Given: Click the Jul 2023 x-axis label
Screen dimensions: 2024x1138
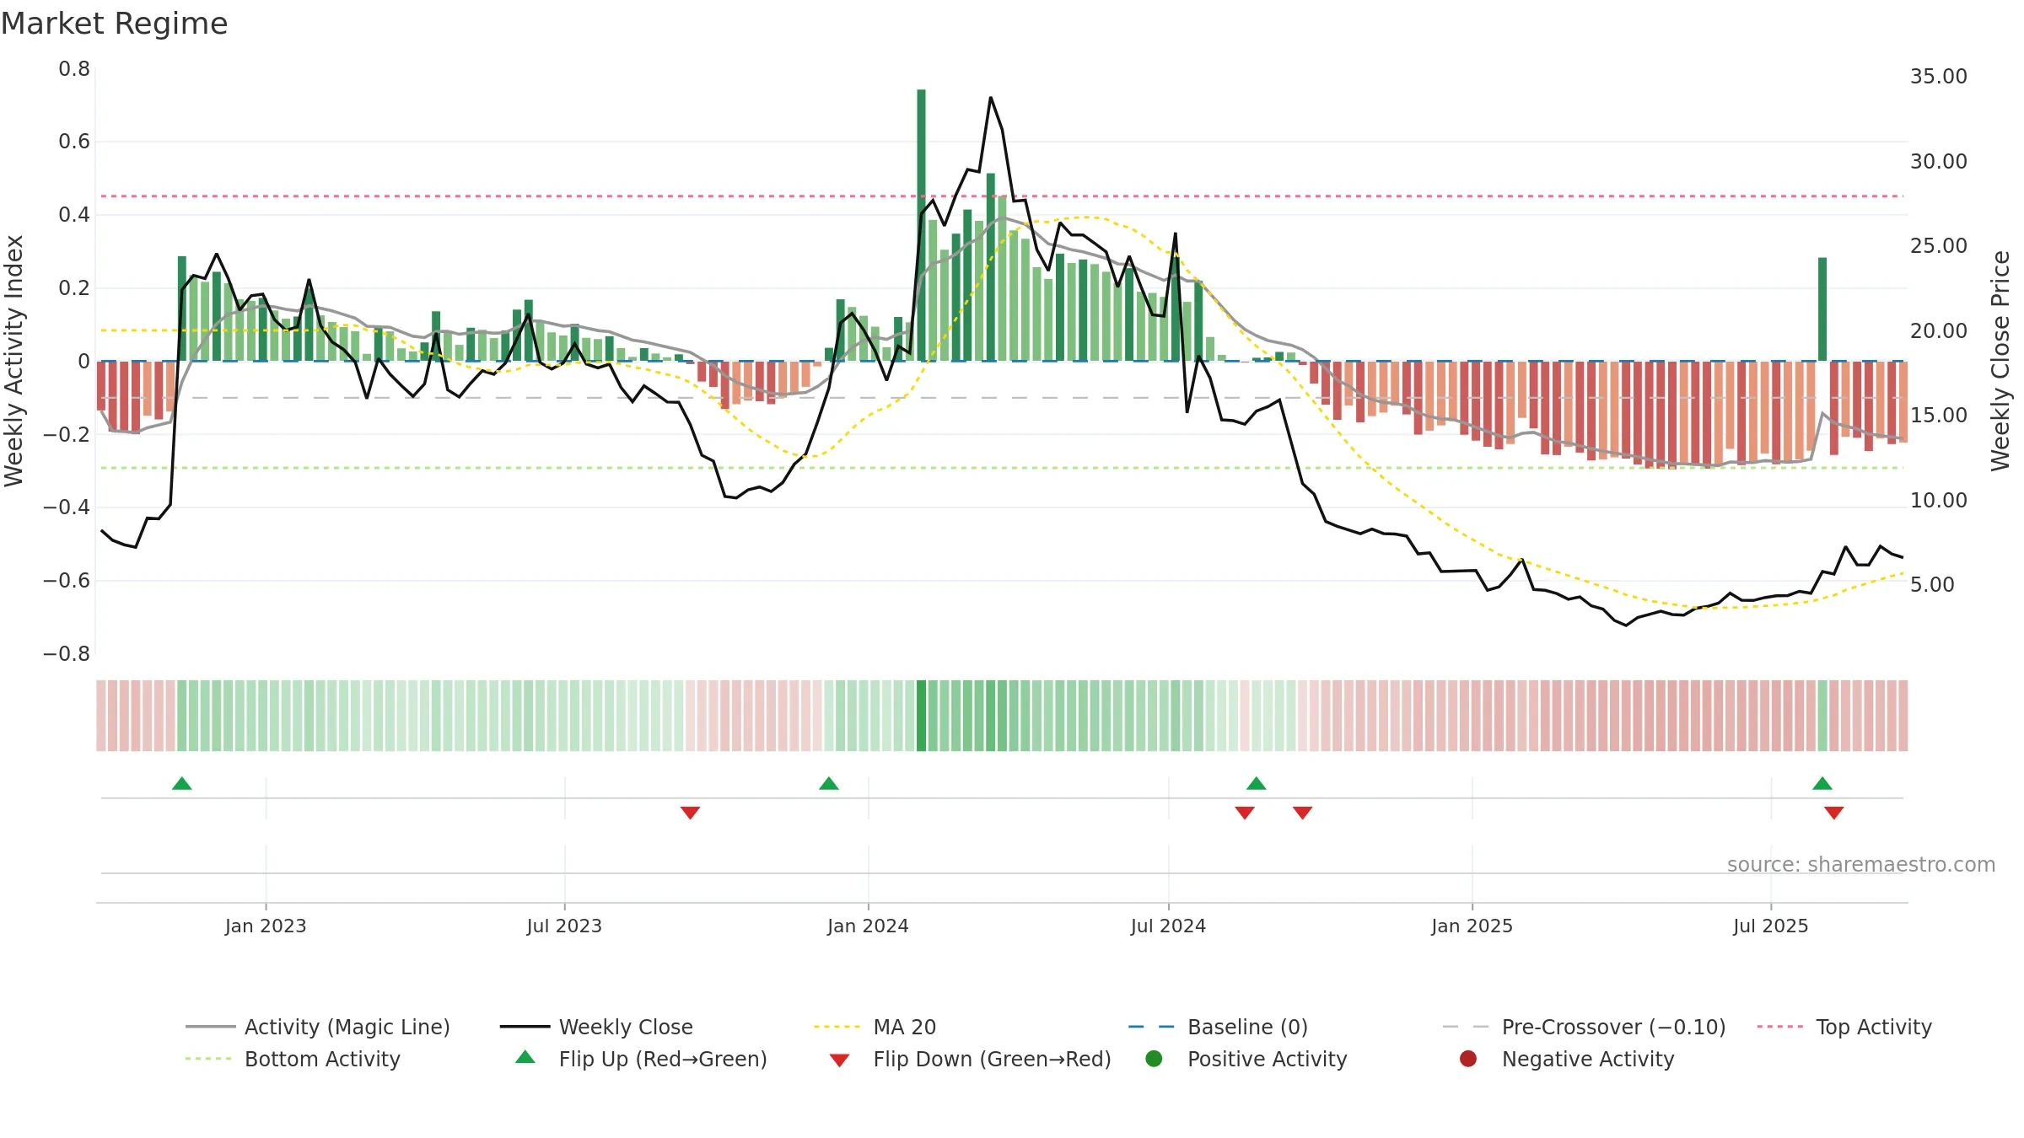Looking at the screenshot, I should [x=564, y=926].
